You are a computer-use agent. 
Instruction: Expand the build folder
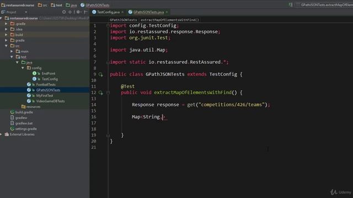[6, 35]
